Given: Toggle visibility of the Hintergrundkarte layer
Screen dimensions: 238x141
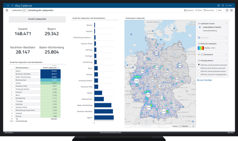Looking at the screenshot, I should coord(199,61).
